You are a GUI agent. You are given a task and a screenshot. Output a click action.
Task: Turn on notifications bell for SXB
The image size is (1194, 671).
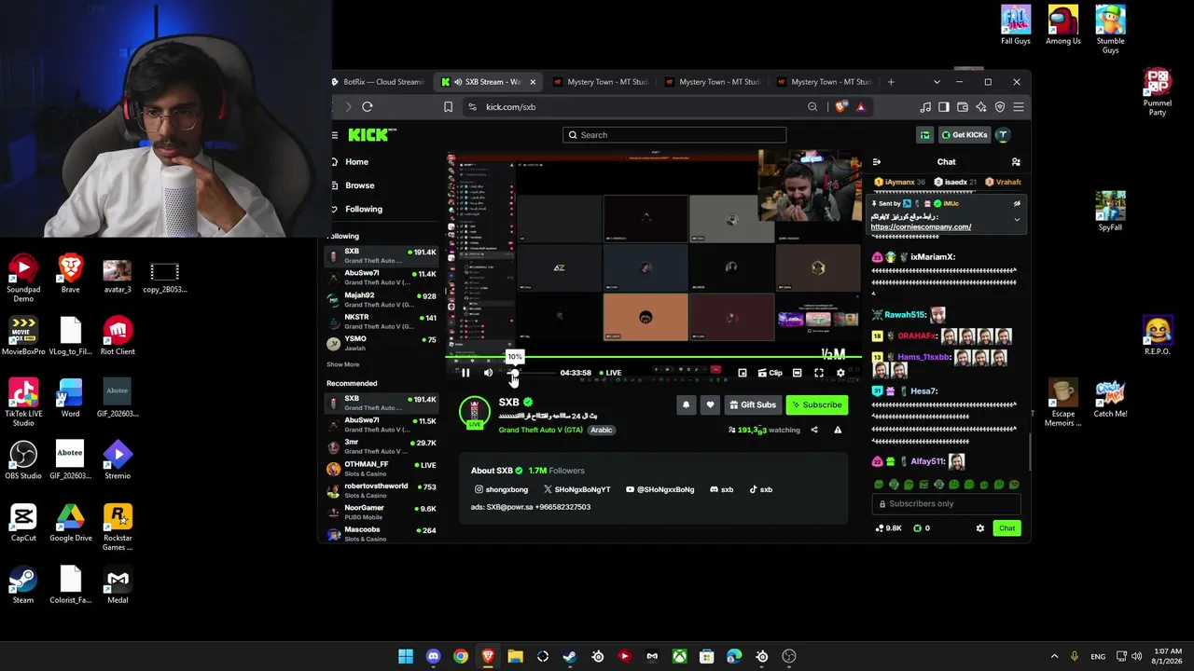686,404
